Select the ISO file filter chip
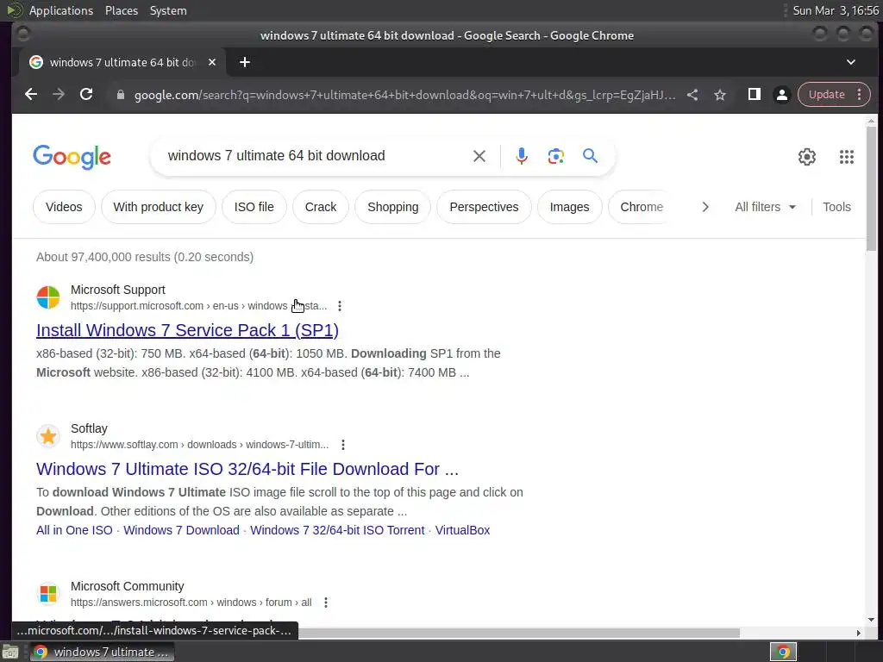This screenshot has width=883, height=662. pyautogui.click(x=254, y=207)
